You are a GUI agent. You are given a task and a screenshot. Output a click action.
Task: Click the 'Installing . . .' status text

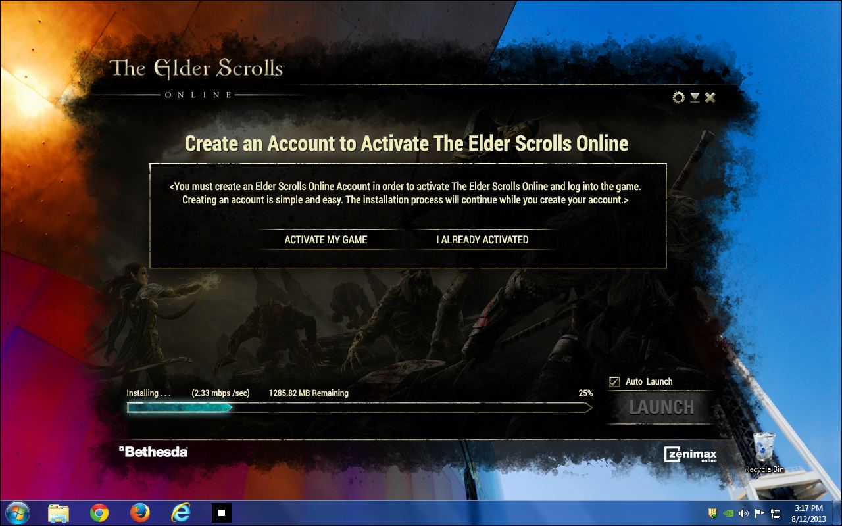(x=149, y=393)
